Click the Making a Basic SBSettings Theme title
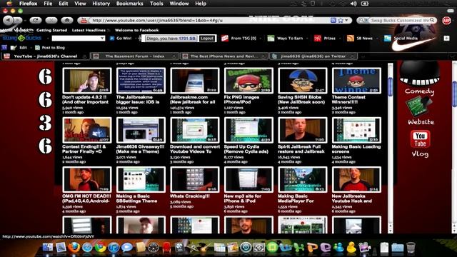457x257 pixels. pyautogui.click(x=136, y=198)
